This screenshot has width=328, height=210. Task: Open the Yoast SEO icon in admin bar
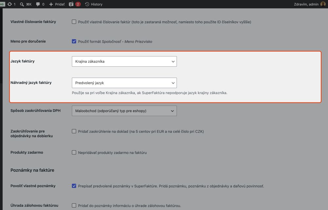[71, 4]
